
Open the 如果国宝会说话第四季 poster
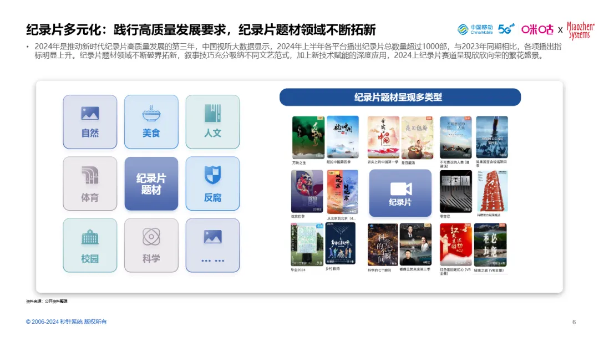[x=492, y=137]
